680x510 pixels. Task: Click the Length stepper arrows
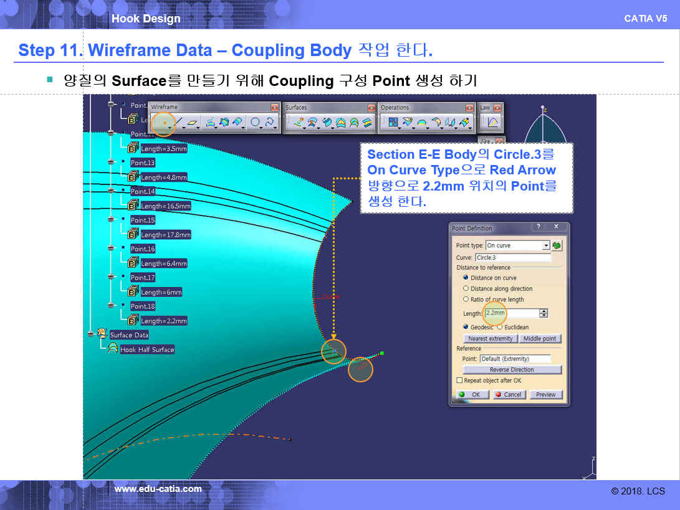coord(544,313)
